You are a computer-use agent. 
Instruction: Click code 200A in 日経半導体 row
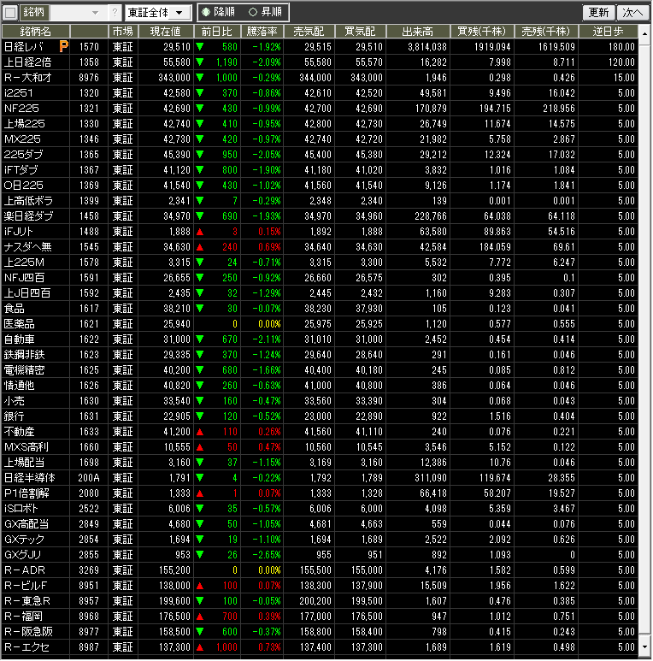coord(89,478)
